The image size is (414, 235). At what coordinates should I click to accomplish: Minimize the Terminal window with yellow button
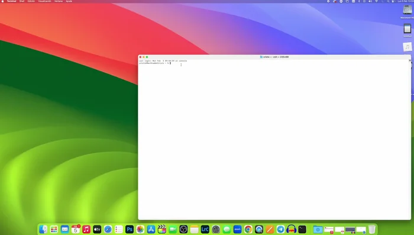coord(144,57)
